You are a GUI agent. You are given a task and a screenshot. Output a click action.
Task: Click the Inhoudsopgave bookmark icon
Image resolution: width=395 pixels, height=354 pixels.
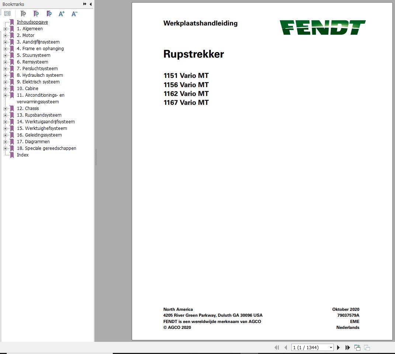[x=12, y=22]
